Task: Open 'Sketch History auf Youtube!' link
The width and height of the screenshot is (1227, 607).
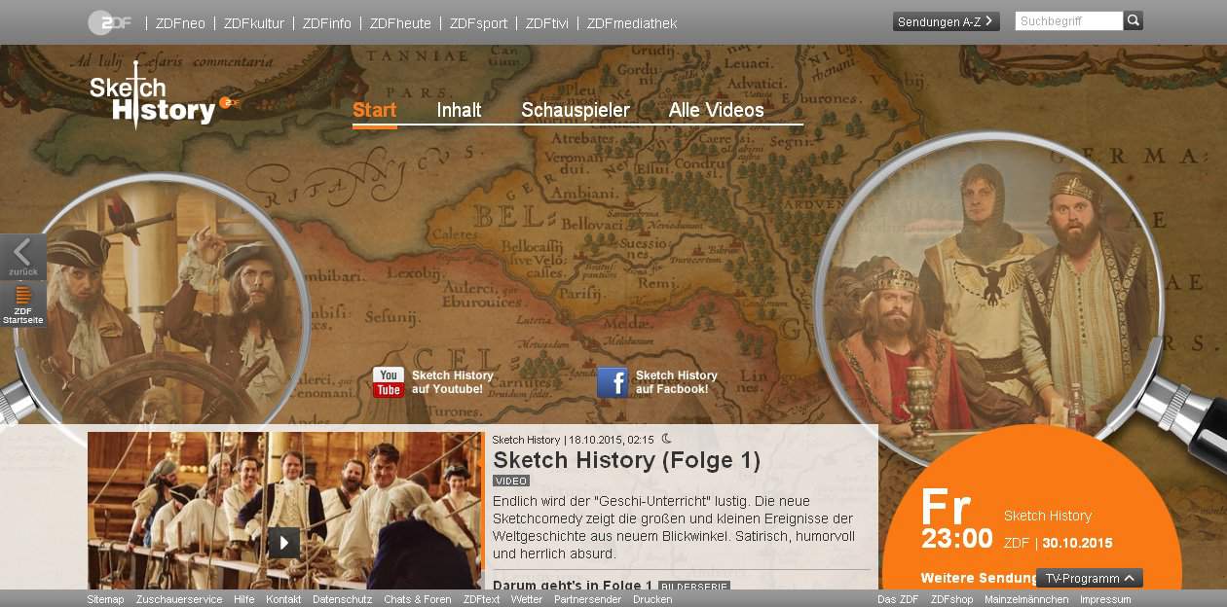Action: click(453, 382)
